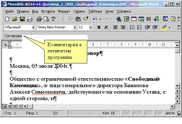This screenshot has height=124, width=182.
Task: Open the Таблица menu
Action: [95, 11]
